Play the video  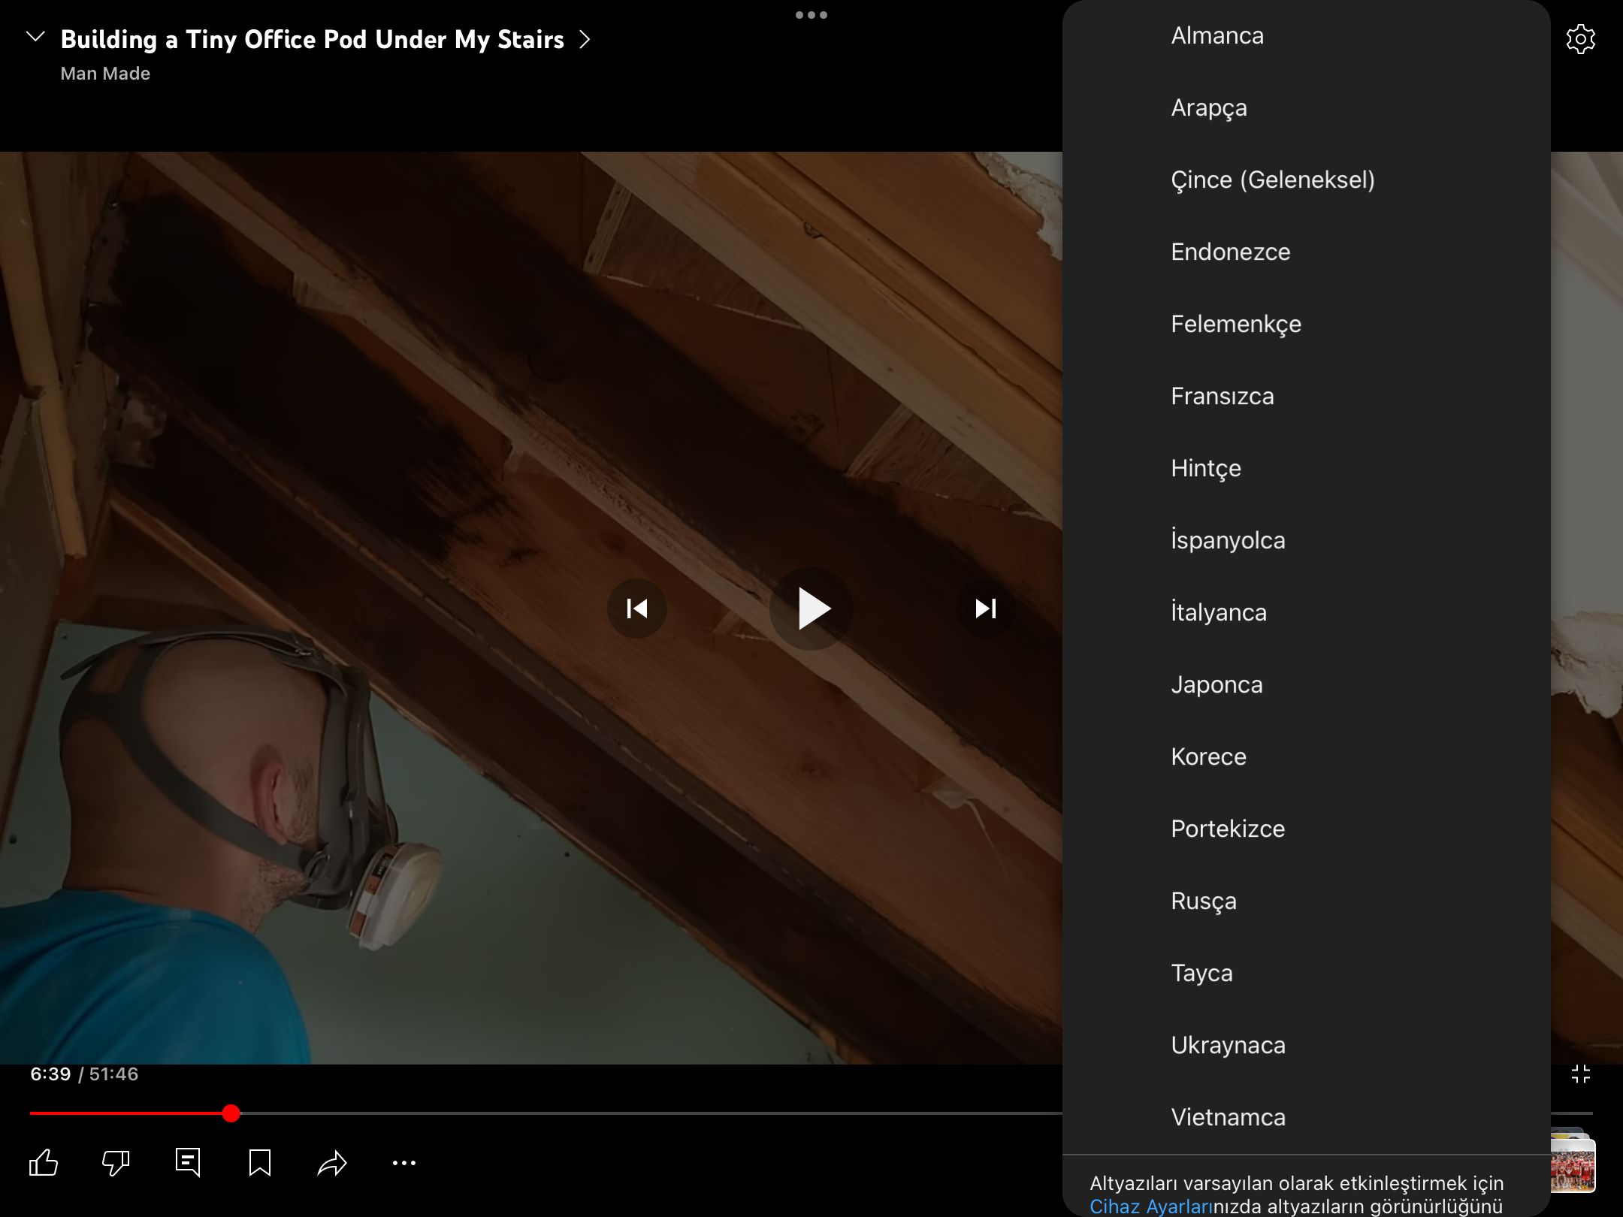[x=811, y=608]
